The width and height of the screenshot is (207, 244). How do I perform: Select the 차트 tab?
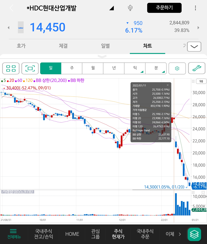[x=148, y=46]
